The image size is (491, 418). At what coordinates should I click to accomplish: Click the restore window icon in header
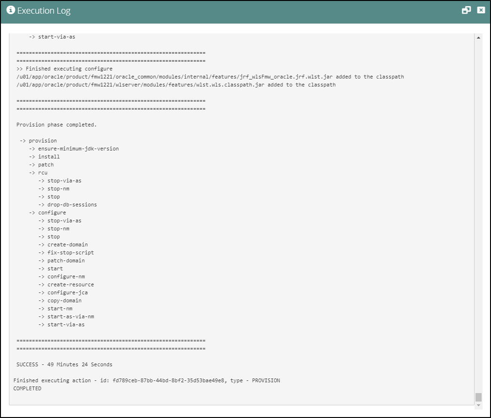pyautogui.click(x=466, y=10)
